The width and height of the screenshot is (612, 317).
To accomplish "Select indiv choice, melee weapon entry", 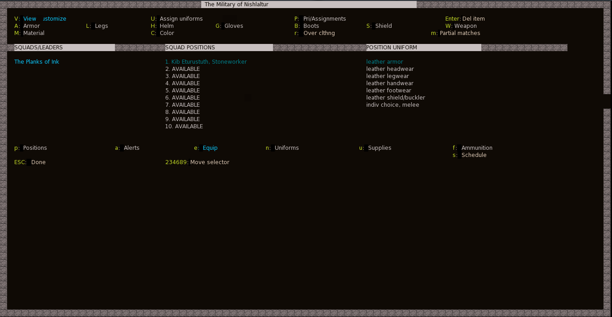I will pos(392,105).
